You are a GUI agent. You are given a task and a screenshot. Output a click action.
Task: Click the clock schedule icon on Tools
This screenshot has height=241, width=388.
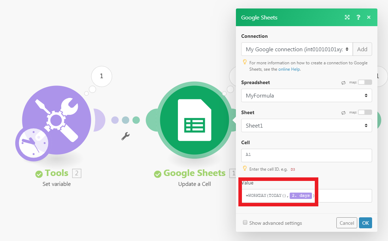(x=33, y=143)
